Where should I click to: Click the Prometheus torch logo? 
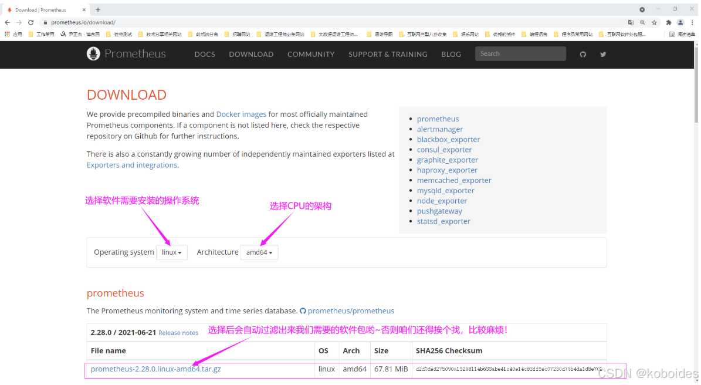pyautogui.click(x=93, y=53)
